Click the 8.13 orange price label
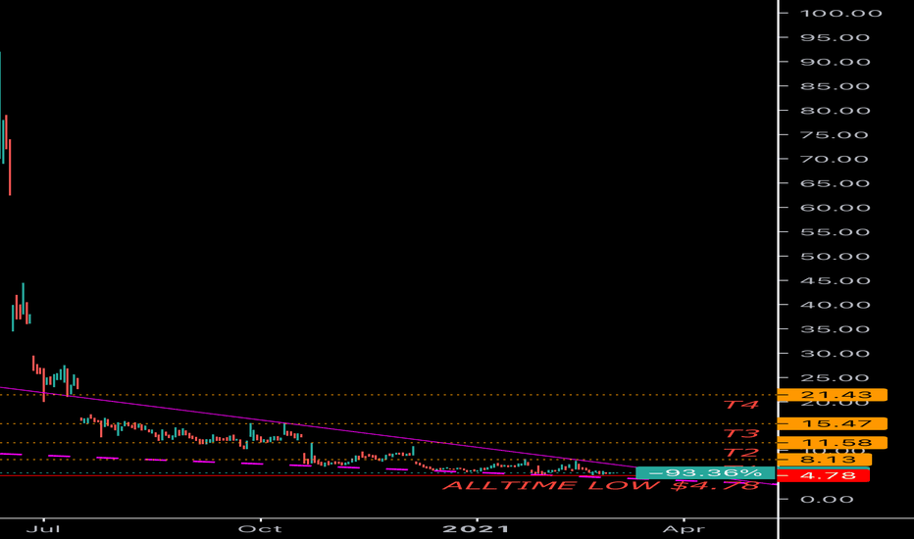This screenshot has height=539, width=914. tap(825, 460)
